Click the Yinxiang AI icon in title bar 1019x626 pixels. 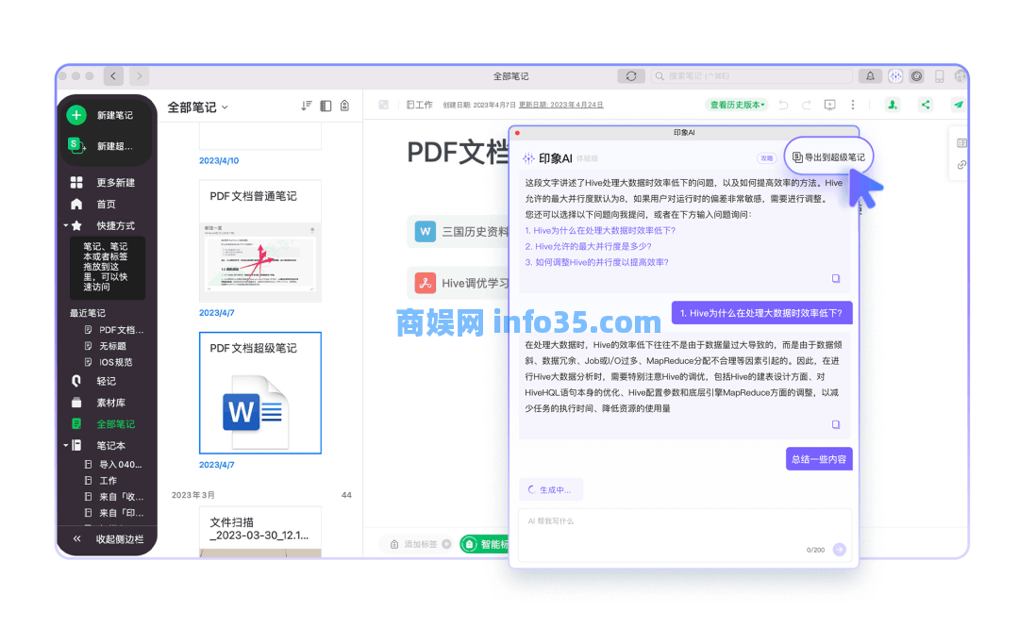(894, 76)
